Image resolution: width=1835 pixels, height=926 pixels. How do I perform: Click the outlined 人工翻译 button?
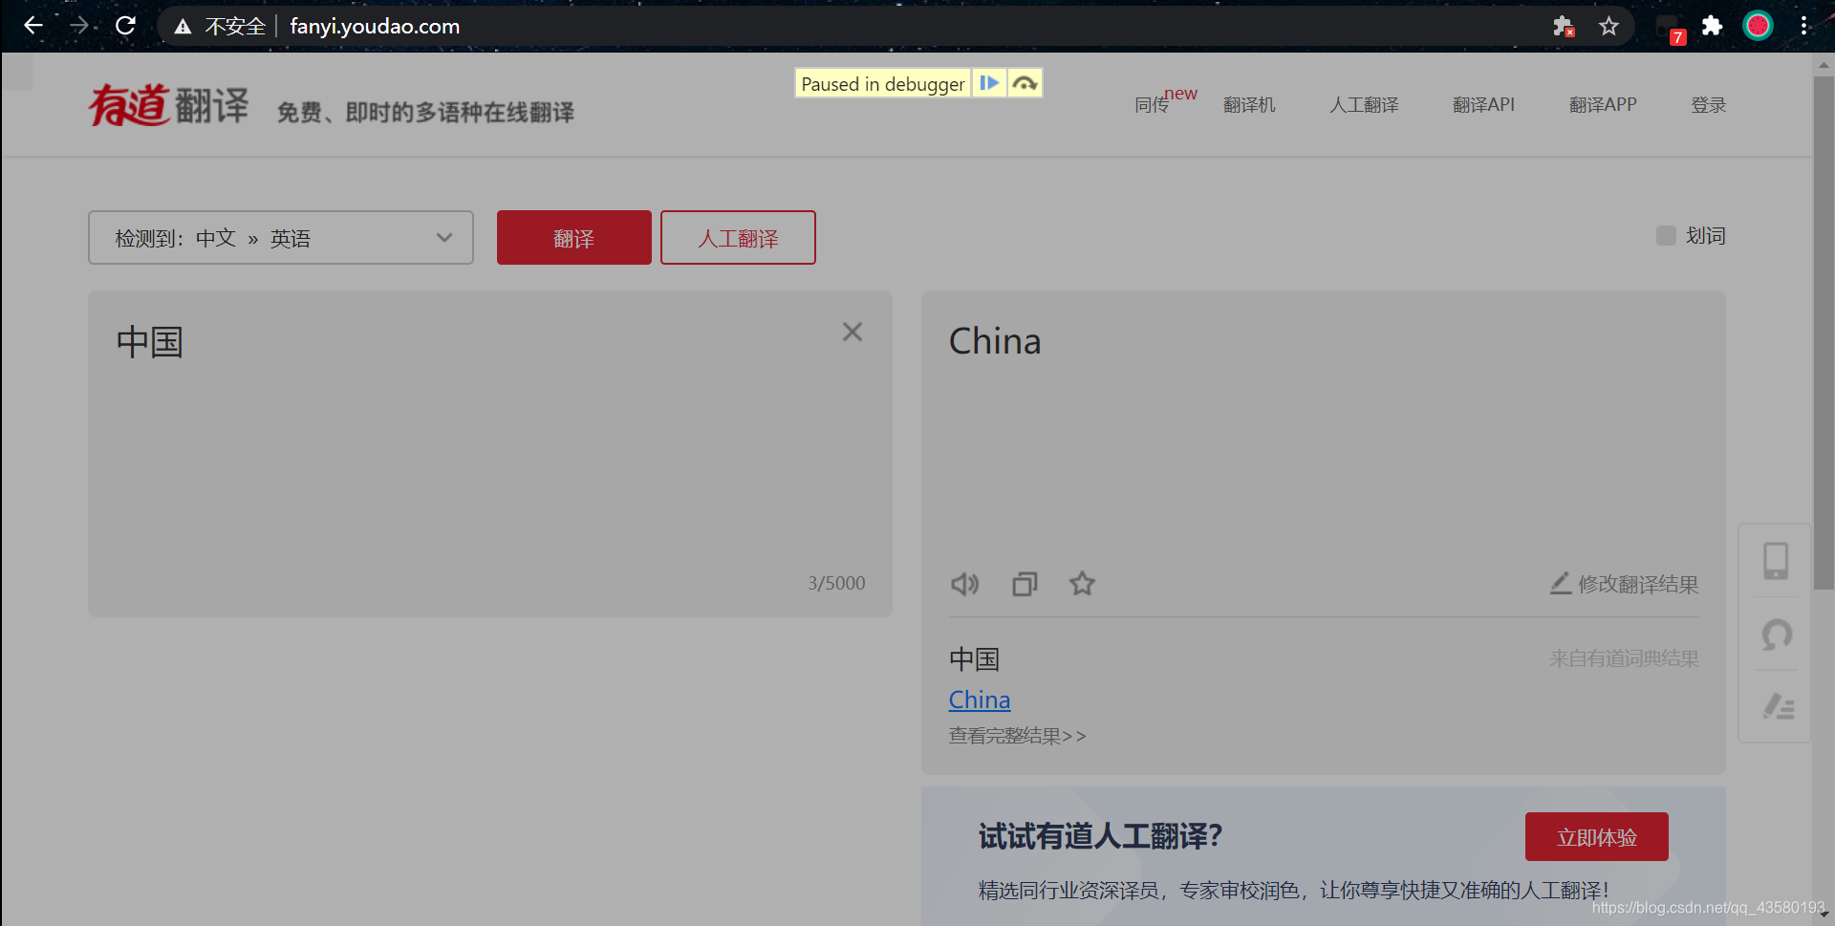coord(738,237)
